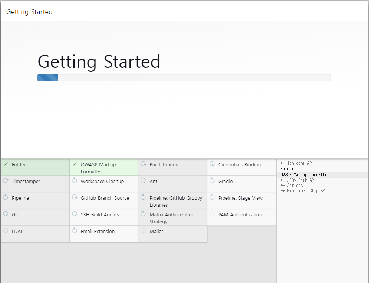Screen dimensions: 369x283
Task: Click '** JSON Path API' in the log
Action: click(298, 180)
